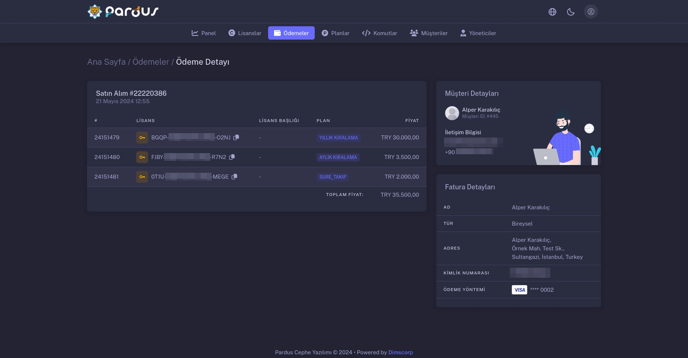
Task: Click Alper Karakılıç customer avatar
Action: pyautogui.click(x=452, y=113)
